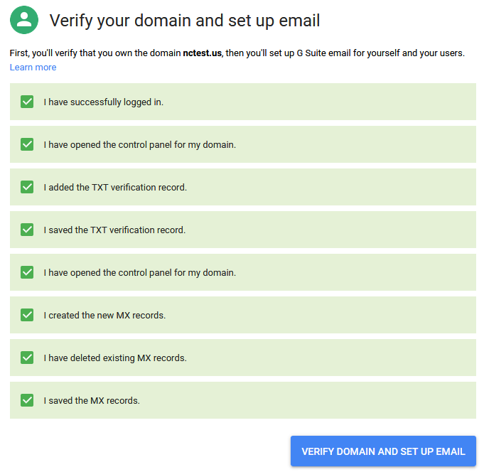
Task: Click the 'I added the TXT verification record.' label
Action: 115,188
